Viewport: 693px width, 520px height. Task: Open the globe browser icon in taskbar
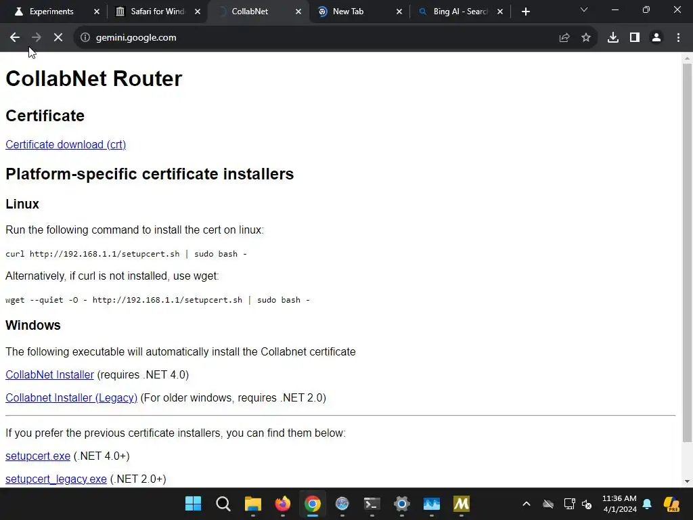tap(342, 504)
